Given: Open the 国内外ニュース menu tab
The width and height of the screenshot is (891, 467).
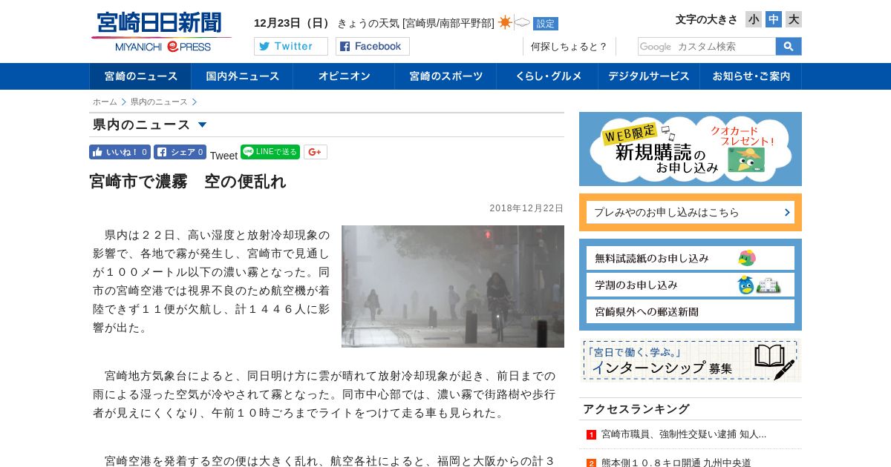Looking at the screenshot, I should point(243,76).
